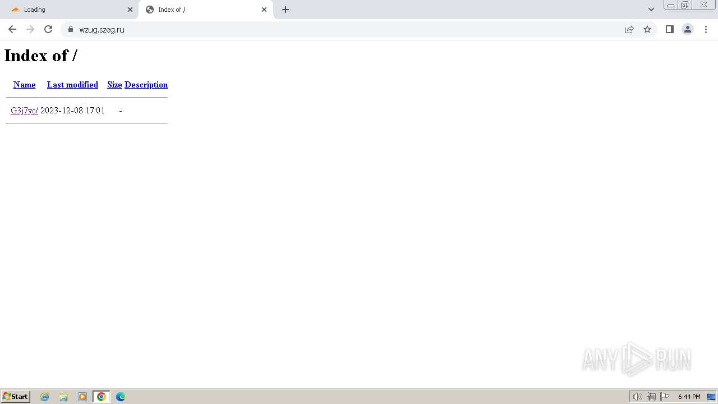
Task: Open the browser side panel
Action: pyautogui.click(x=669, y=29)
